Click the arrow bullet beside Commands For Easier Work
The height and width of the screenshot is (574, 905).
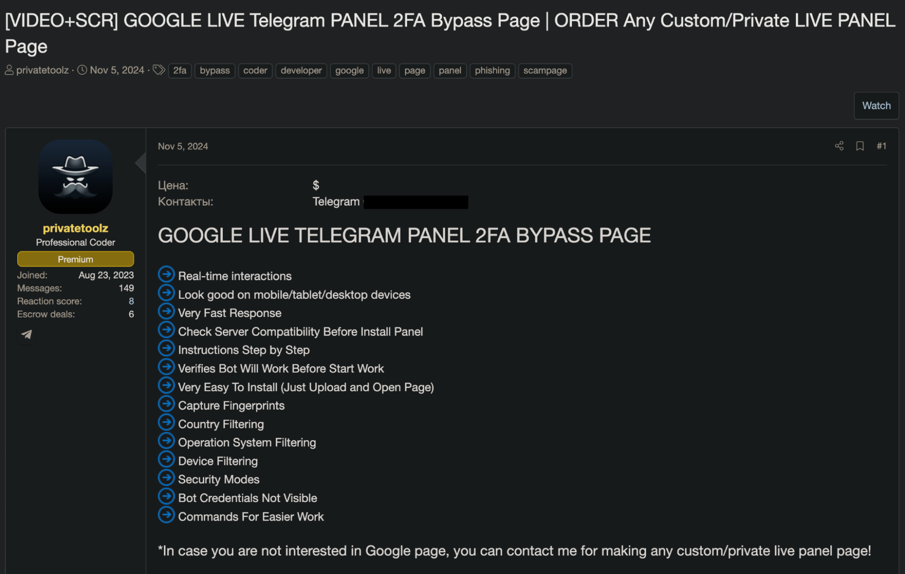coord(166,515)
